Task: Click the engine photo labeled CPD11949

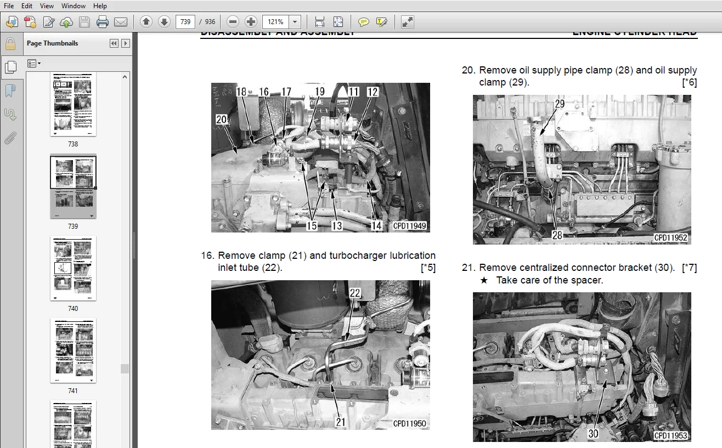Action: [x=320, y=157]
